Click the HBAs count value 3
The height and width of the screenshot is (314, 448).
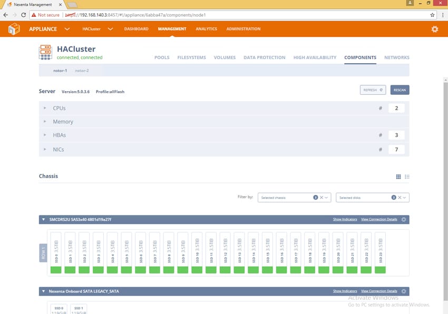396,135
